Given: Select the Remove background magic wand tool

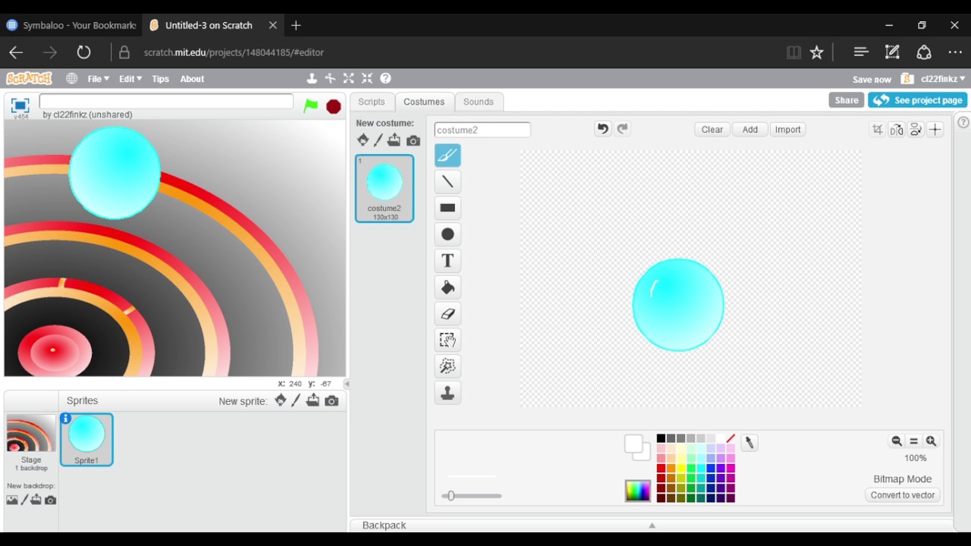Looking at the screenshot, I should pyautogui.click(x=448, y=367).
